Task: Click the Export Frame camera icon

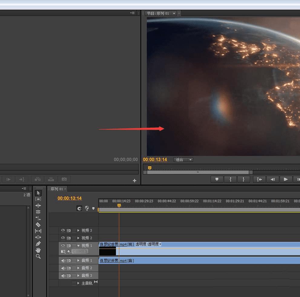Action: tap(64, 179)
